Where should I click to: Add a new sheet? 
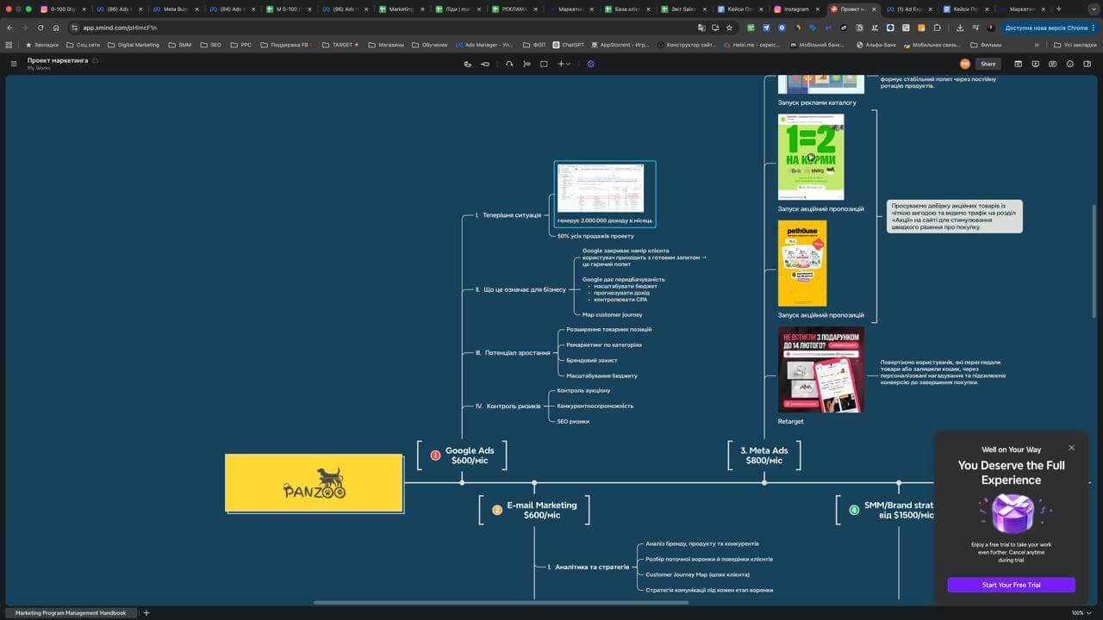146,613
